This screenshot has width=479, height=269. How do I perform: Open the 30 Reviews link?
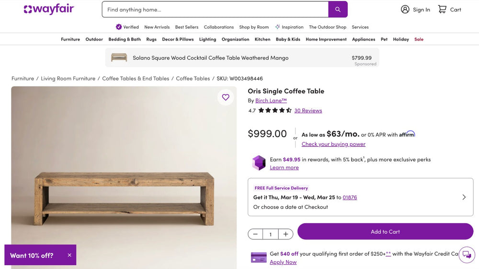coord(308,110)
